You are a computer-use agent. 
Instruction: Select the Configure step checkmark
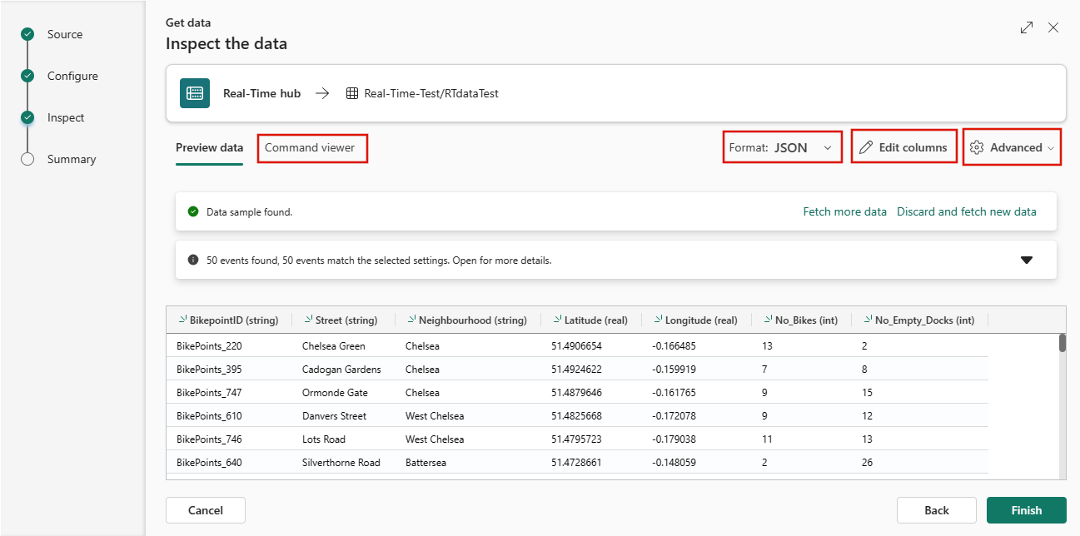[x=27, y=76]
